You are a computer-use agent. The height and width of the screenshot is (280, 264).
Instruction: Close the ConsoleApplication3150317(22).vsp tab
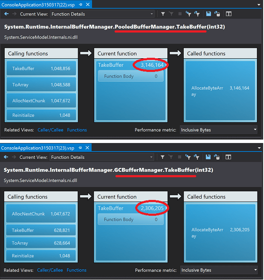[x=87, y=4]
